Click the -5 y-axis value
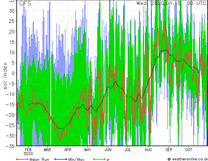The width and height of the screenshot is (208, 161). [x=11, y=84]
